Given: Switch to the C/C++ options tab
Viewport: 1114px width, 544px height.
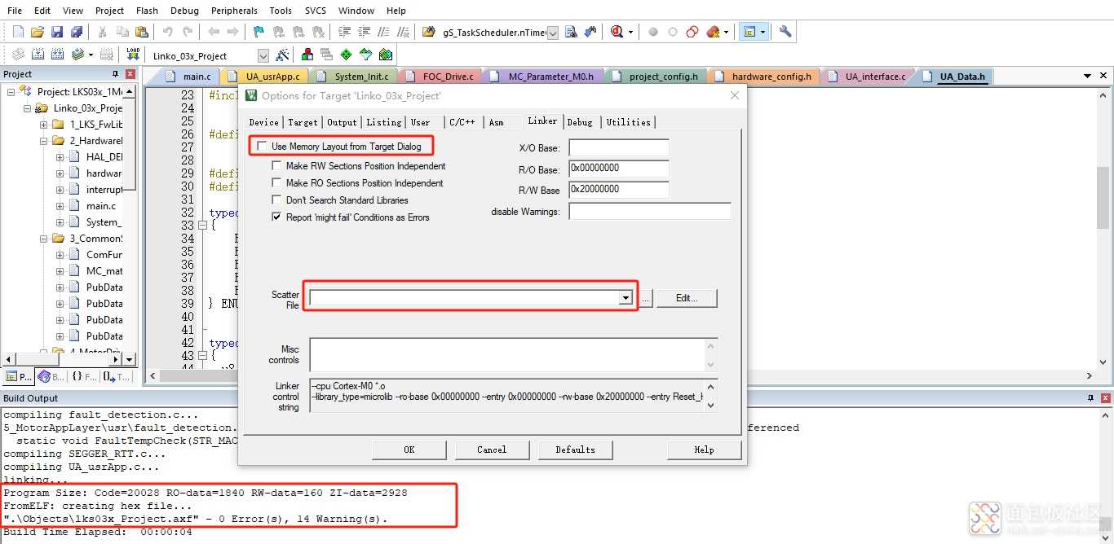Looking at the screenshot, I should [x=462, y=122].
